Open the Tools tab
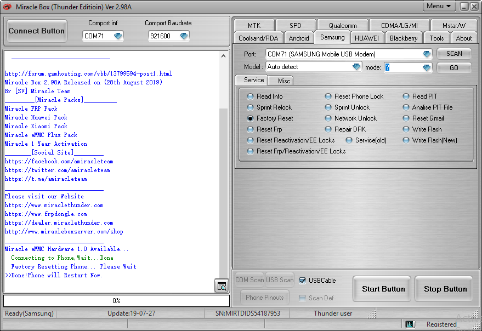This screenshot has width=482, height=331. coord(436,38)
